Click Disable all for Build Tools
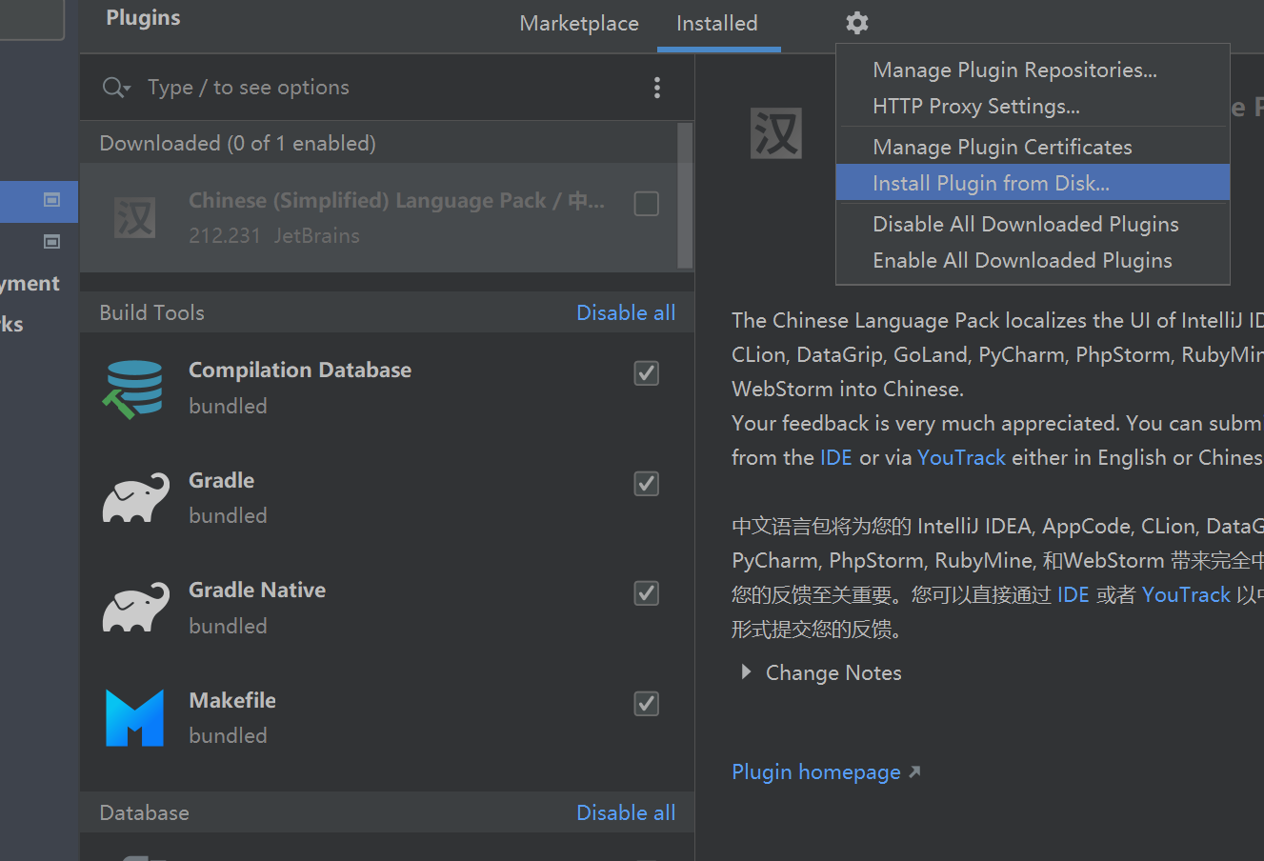This screenshot has width=1264, height=861. (626, 312)
